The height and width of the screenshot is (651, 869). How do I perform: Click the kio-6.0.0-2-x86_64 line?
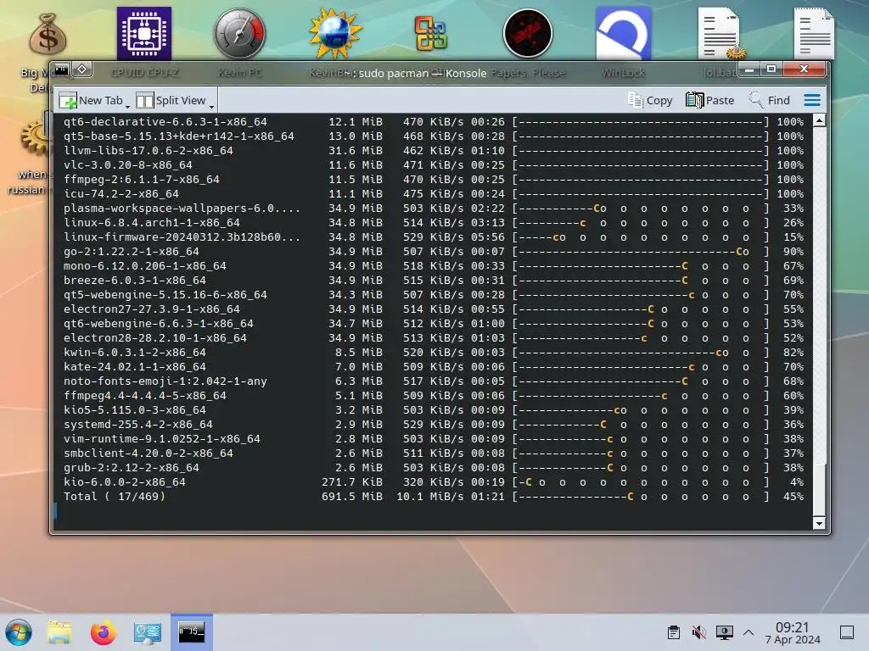pyautogui.click(x=433, y=481)
